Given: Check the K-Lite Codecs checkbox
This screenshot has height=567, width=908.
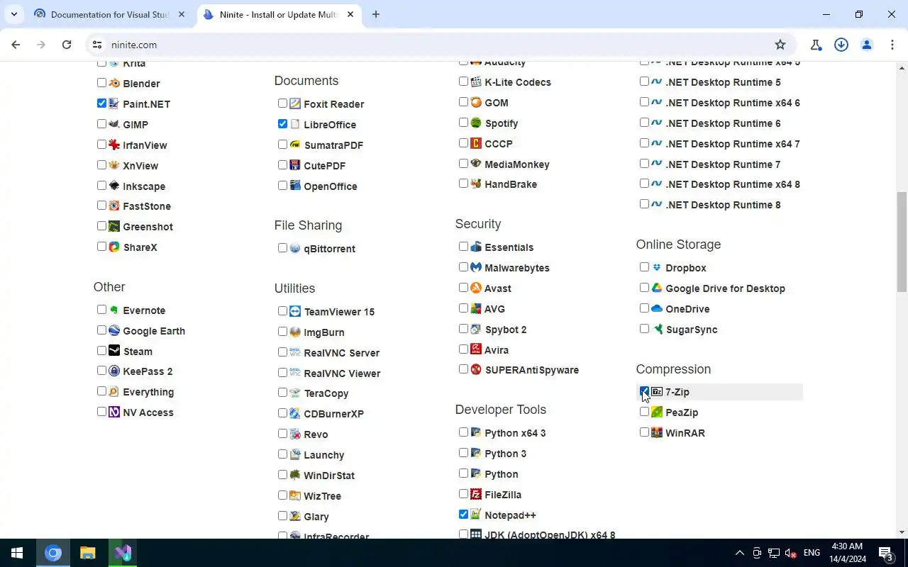Looking at the screenshot, I should click(463, 82).
